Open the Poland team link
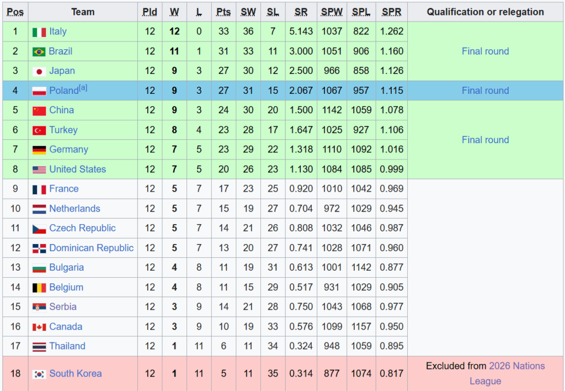The image size is (565, 391). pos(64,91)
